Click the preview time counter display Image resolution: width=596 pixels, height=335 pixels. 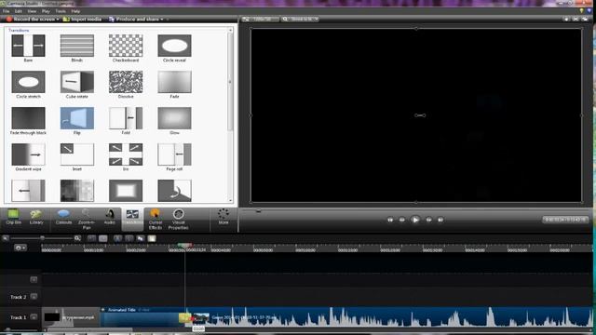(x=565, y=220)
